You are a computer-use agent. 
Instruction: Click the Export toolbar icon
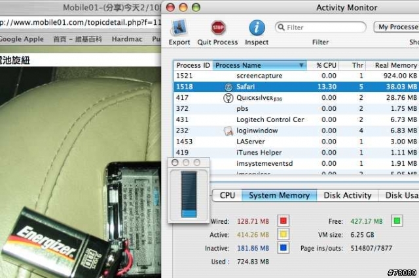coord(179,27)
